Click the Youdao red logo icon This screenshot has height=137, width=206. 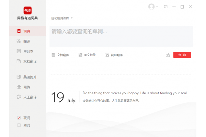[27, 10]
